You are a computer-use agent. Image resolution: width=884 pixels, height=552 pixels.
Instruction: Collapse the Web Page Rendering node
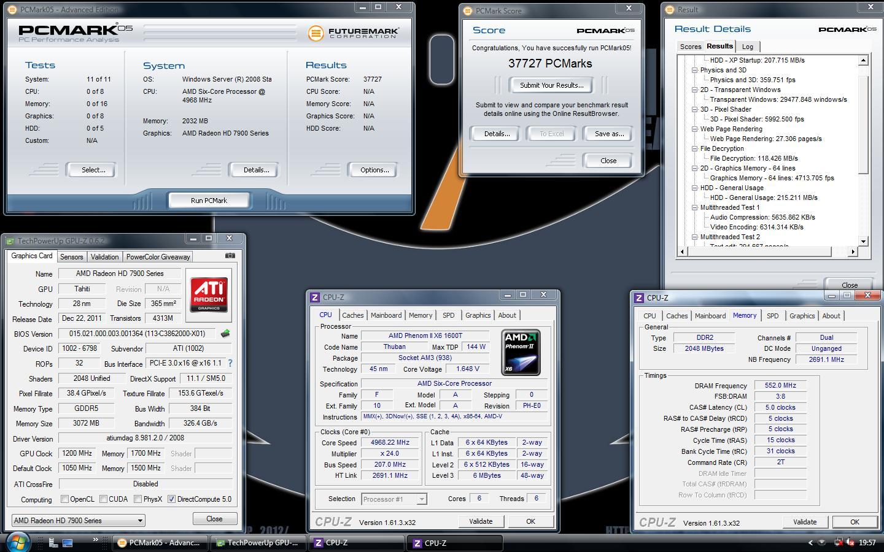pyautogui.click(x=694, y=129)
